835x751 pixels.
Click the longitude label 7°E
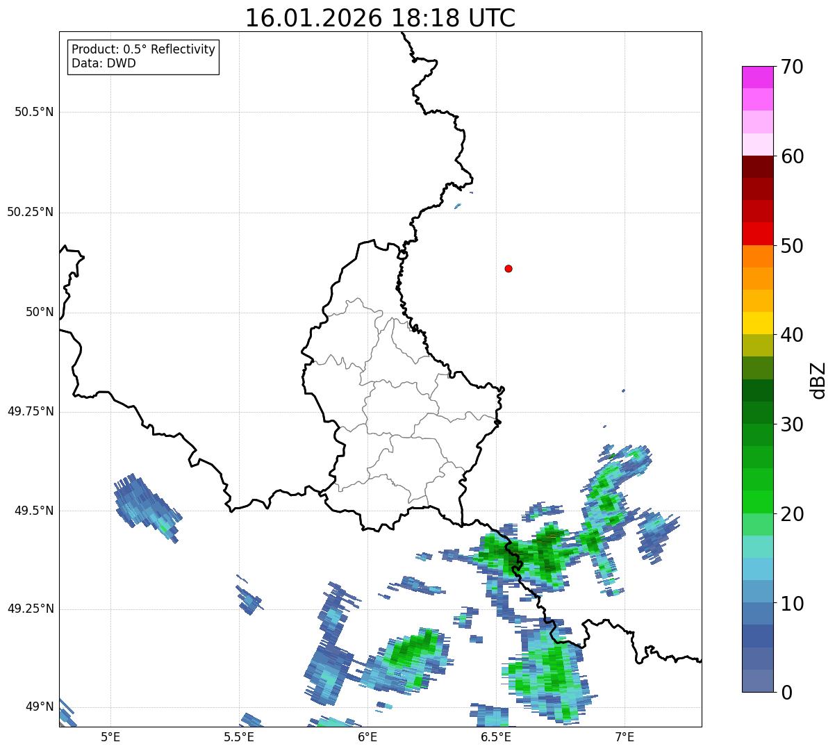pos(625,736)
